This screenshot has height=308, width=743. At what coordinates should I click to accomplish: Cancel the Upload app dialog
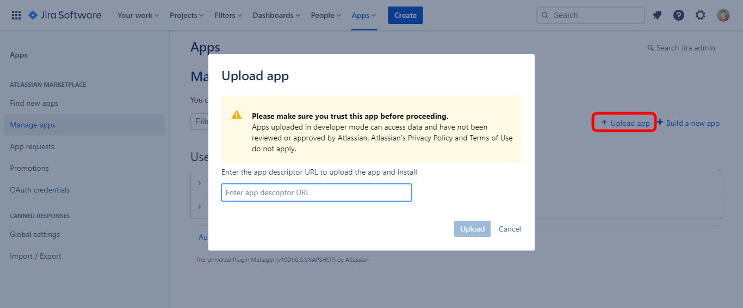click(x=510, y=229)
